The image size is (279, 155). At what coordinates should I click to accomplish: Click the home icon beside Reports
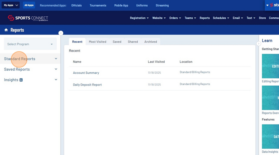pos(6,30)
